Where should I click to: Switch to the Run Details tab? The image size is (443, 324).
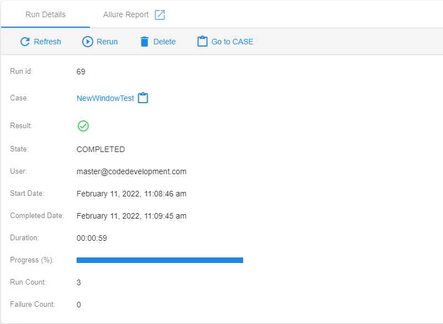tap(46, 14)
